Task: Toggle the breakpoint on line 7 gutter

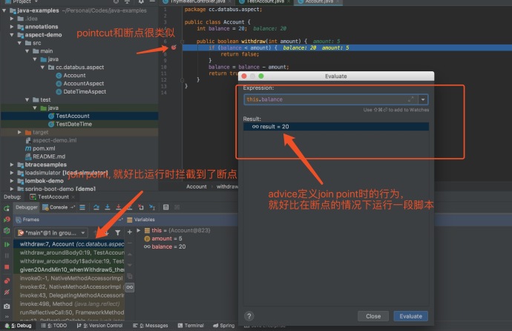Action: [174, 47]
